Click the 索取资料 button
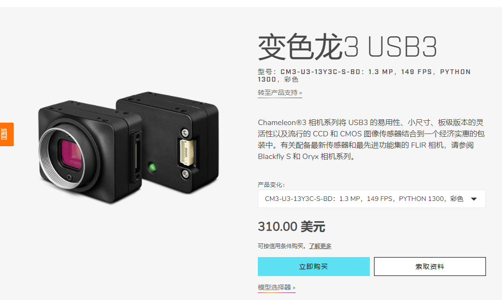The width and height of the screenshot is (502, 300). point(430,267)
